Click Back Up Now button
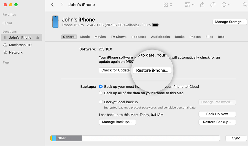Image resolution: width=248 pixels, height=146 pixels. pyautogui.click(x=217, y=114)
